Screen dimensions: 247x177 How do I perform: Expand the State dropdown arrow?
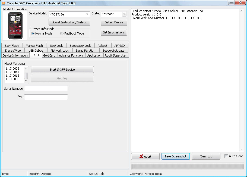click(124, 14)
